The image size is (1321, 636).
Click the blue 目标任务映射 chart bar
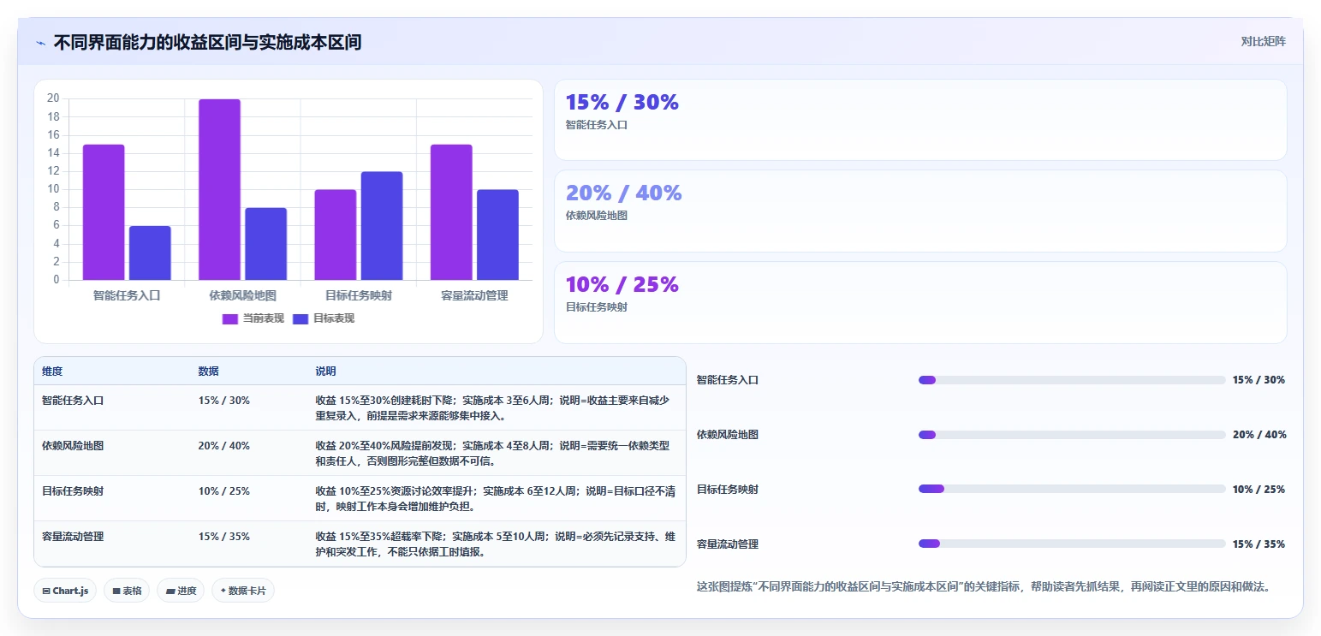click(382, 226)
